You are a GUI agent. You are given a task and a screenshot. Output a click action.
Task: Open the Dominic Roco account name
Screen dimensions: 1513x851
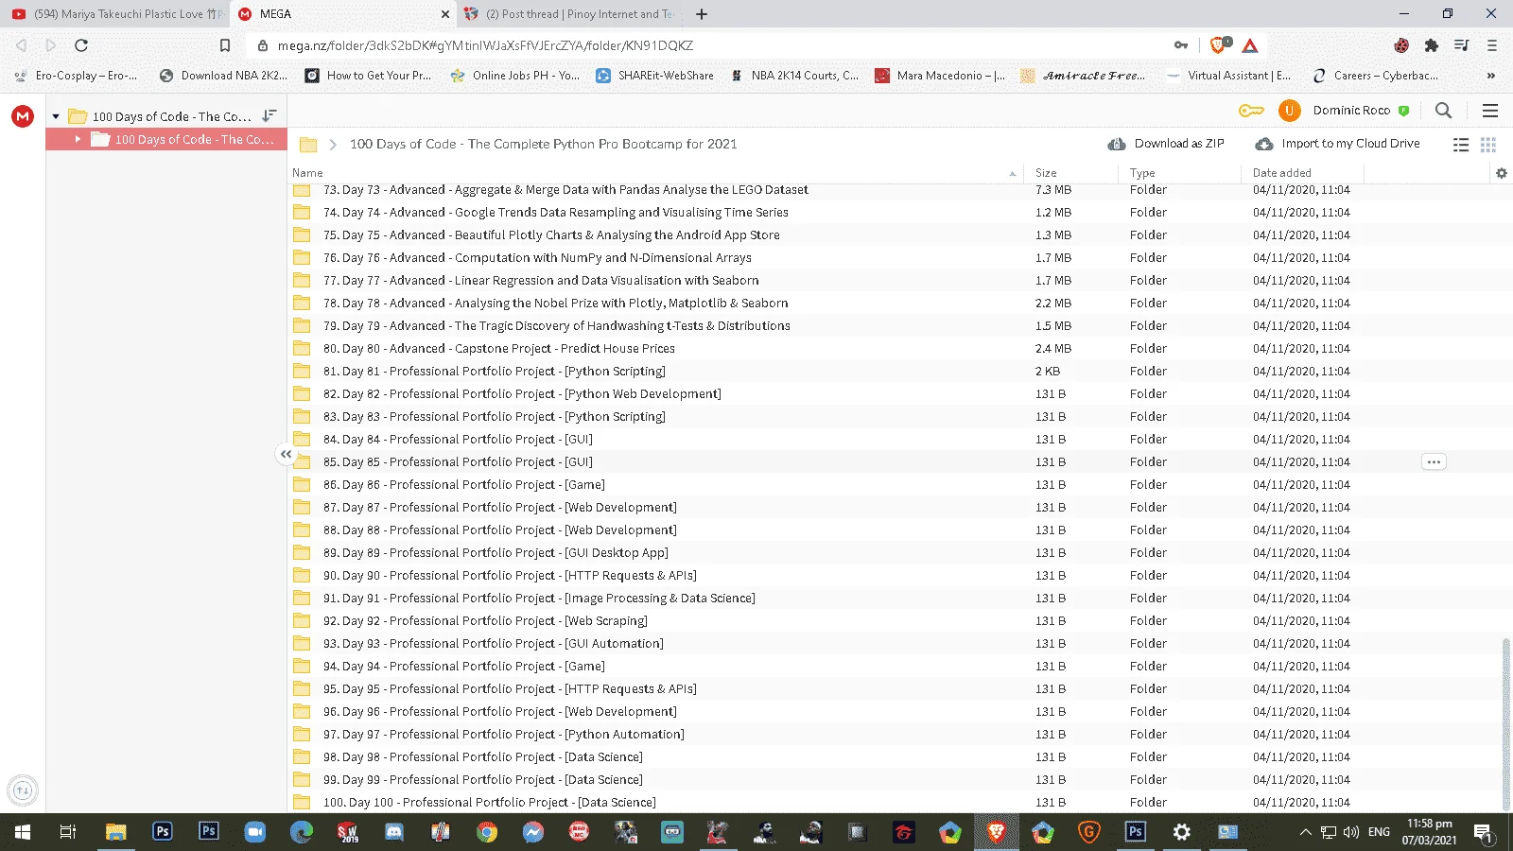pos(1351,111)
